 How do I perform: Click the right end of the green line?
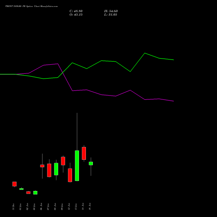click(x=173, y=60)
